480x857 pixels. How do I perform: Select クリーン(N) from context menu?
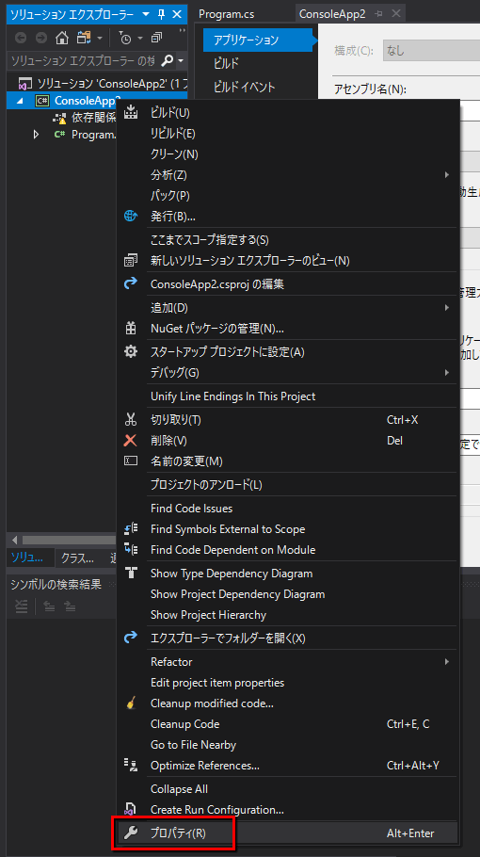pos(288,154)
